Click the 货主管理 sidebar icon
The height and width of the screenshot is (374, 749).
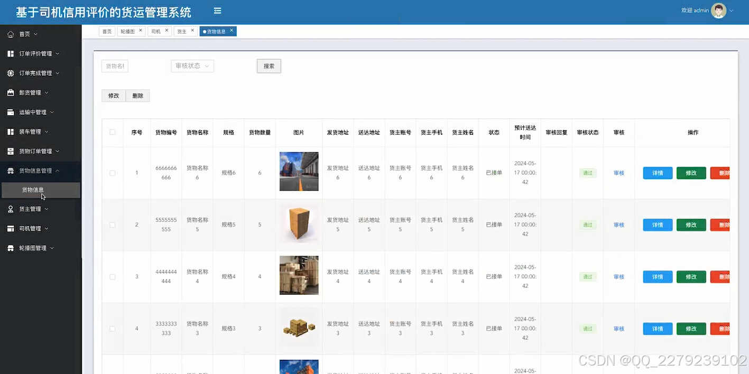point(11,209)
